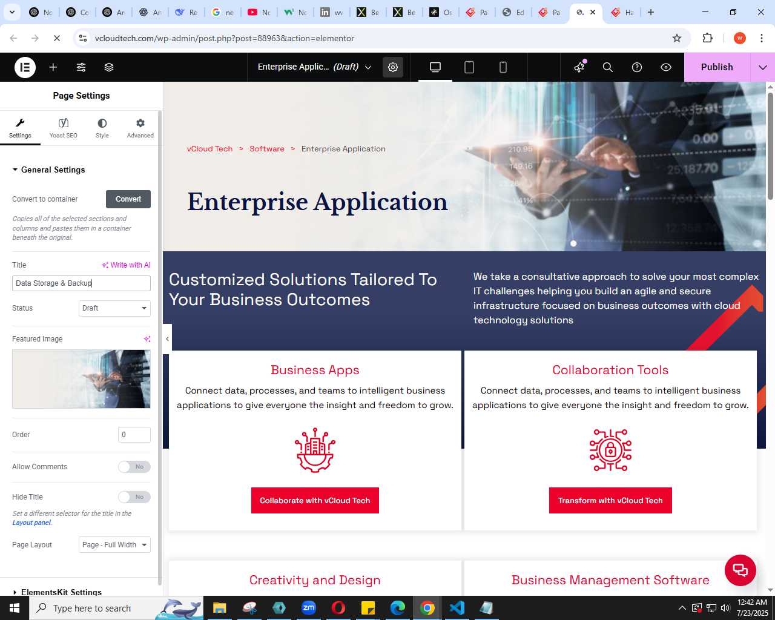Toggle the Allow Comments switch

[x=134, y=467]
